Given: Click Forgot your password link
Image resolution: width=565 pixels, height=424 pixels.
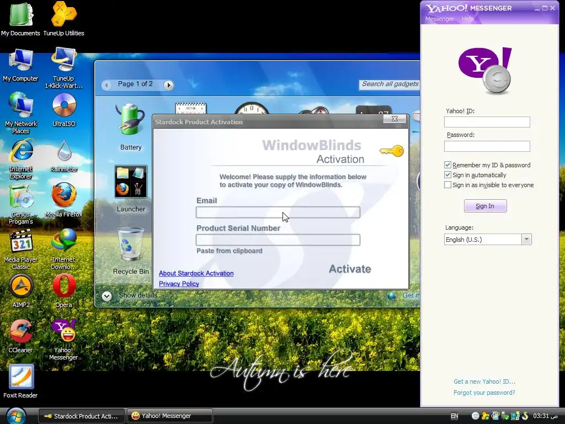Looking at the screenshot, I should pos(484,393).
